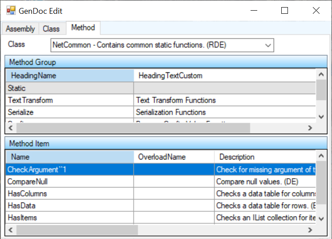Click Method Item scroll left arrow
This screenshot has height=239, width=332.
click(x=11, y=230)
